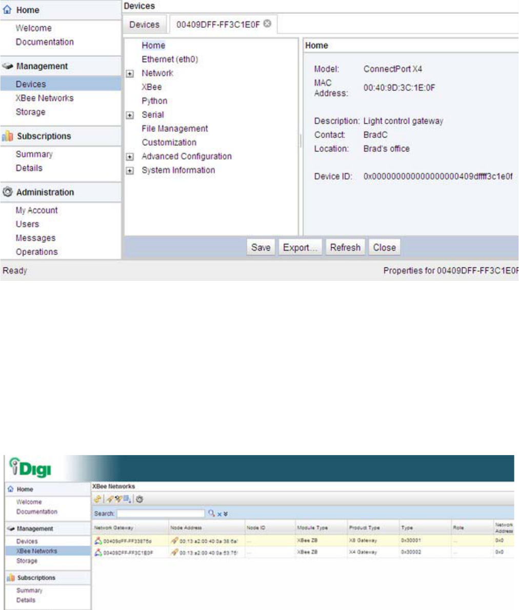The image size is (519, 610).
Task: Click the 'X8 Gateway' product type cell
Action: (363, 540)
